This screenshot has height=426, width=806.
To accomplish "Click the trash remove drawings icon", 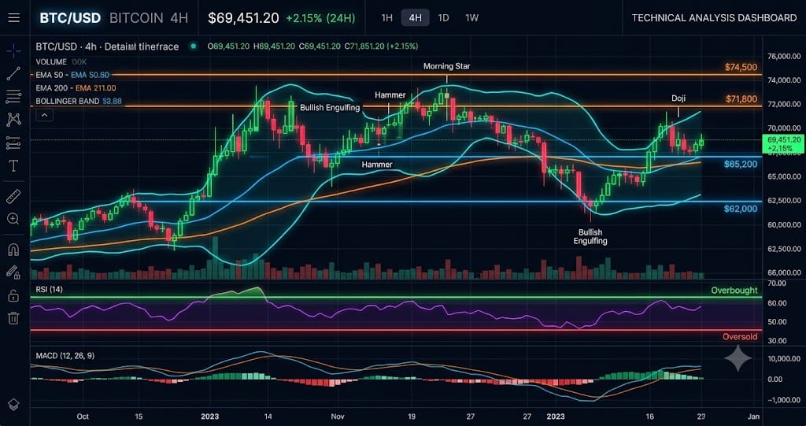I will [x=14, y=318].
